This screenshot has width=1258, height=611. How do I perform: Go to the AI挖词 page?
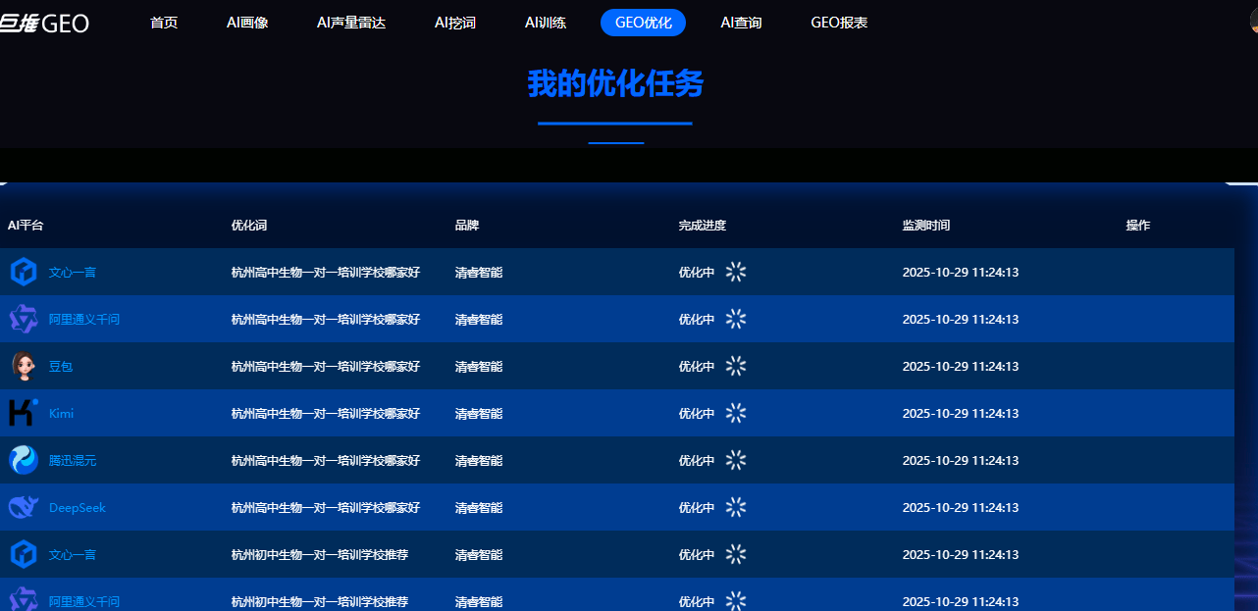(x=455, y=23)
